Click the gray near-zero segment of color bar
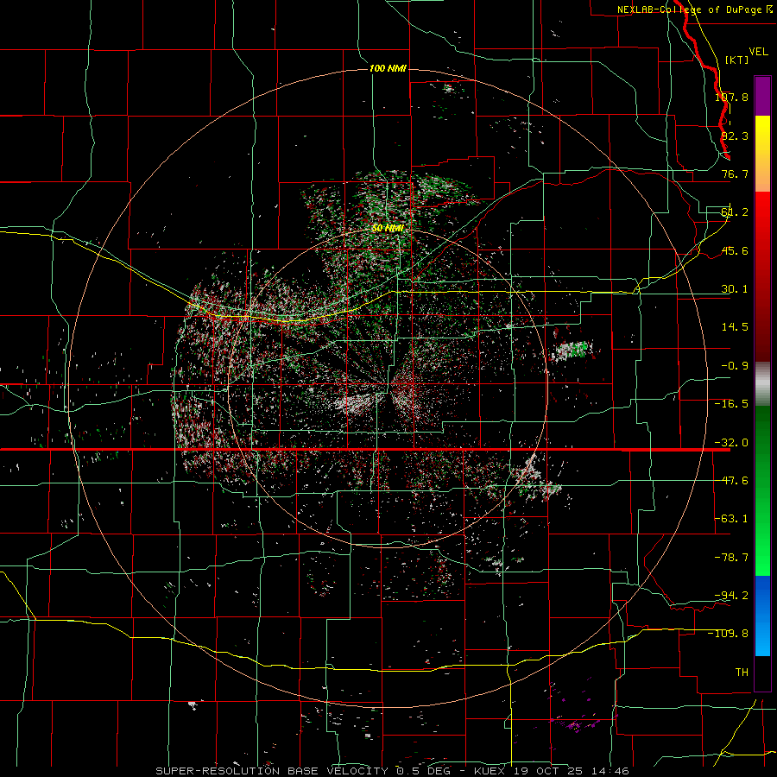This screenshot has width=777, height=777. click(x=762, y=384)
